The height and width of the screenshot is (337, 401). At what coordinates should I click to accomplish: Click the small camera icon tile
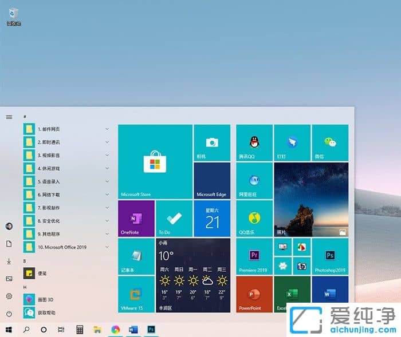[302, 266]
